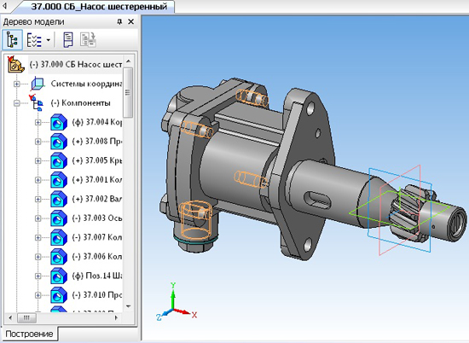
Task: Click the part icon of 37.008
Action: pyautogui.click(x=59, y=142)
